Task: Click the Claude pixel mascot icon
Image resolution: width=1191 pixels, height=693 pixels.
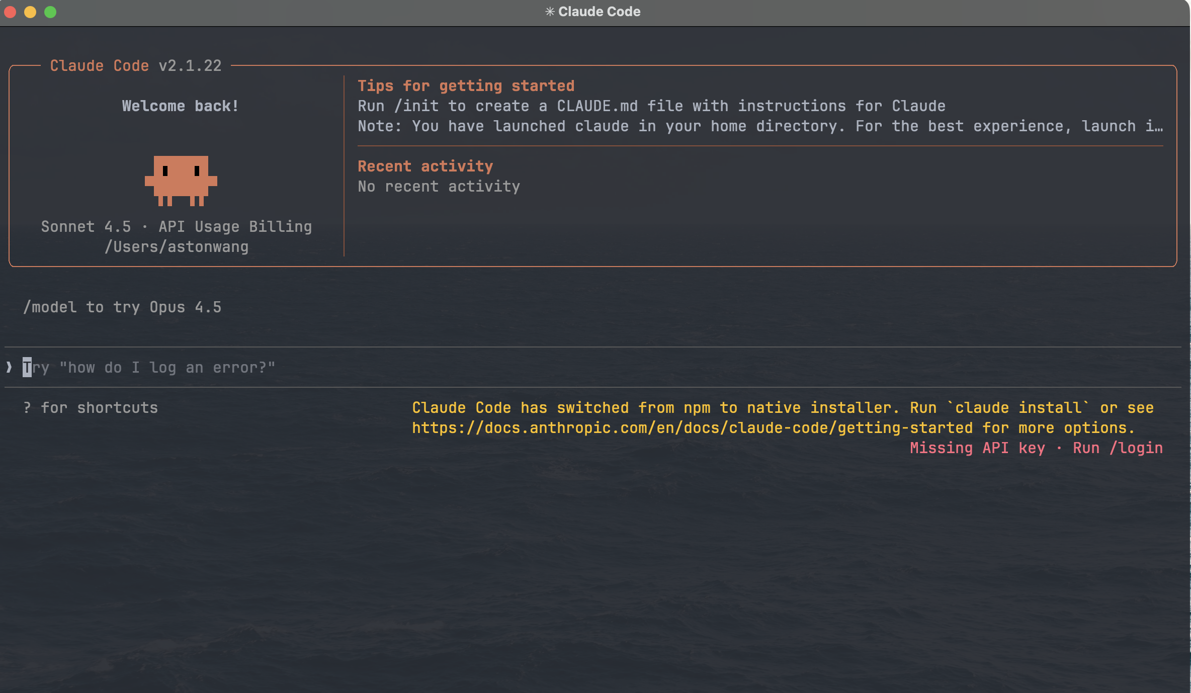Action: [181, 181]
